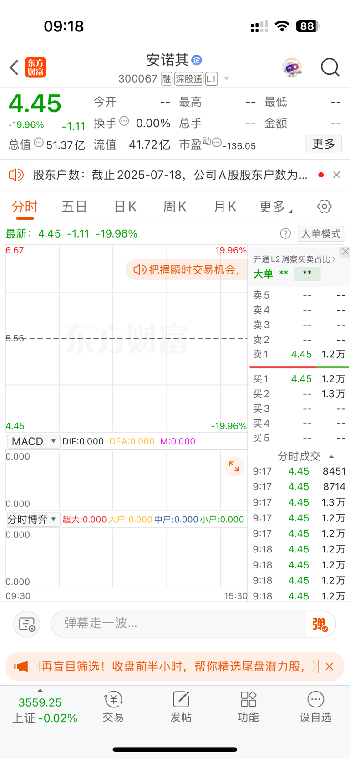Tap the 设自选 add-to-watchlist icon
Screen dimensions: 350x759
tap(315, 707)
